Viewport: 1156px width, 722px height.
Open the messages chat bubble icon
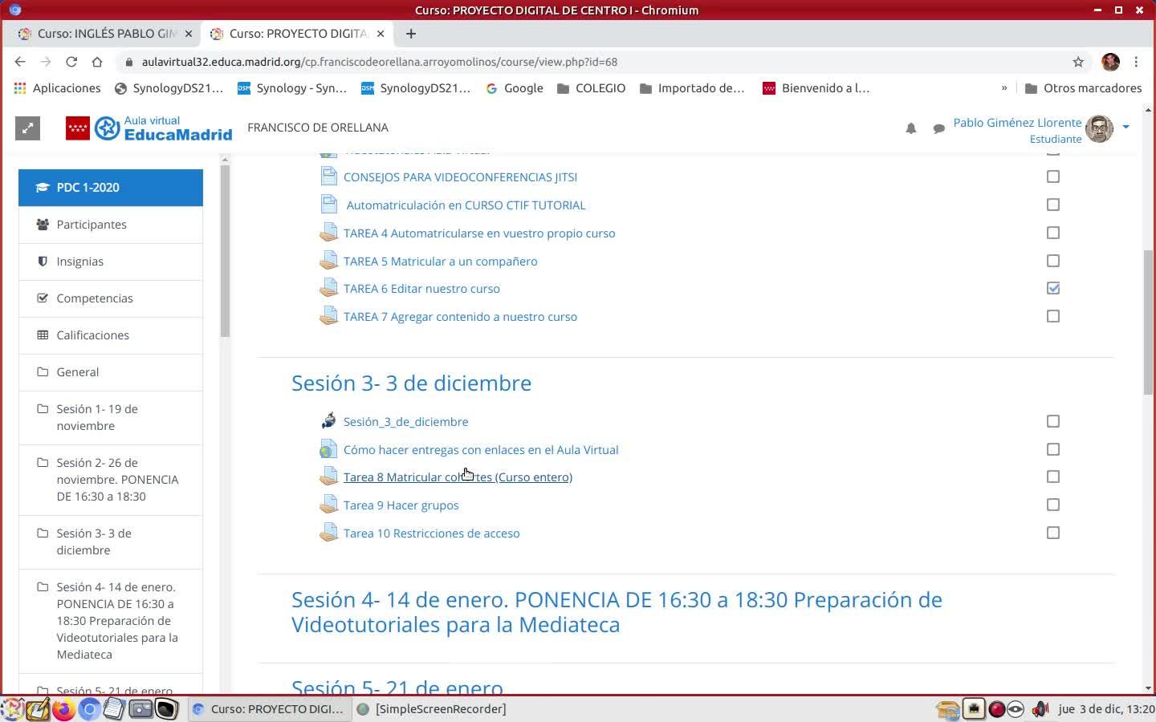[x=938, y=128]
